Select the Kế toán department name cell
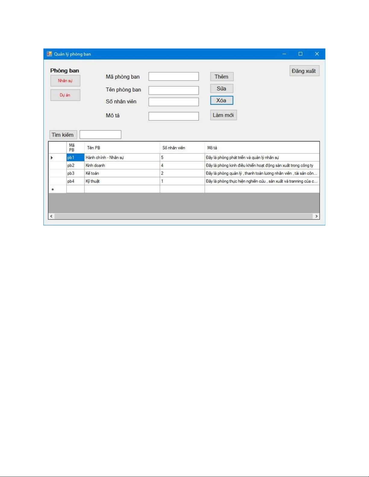Image resolution: width=369 pixels, height=477 pixels. [x=122, y=173]
